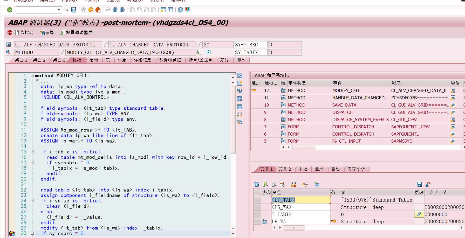Switch to the 桌面 1 tab
This screenshot has height=238, width=465.
21,60
